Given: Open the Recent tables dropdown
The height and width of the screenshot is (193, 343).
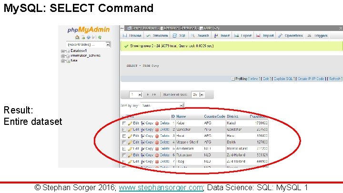Looking at the screenshot, I should coord(89,44).
